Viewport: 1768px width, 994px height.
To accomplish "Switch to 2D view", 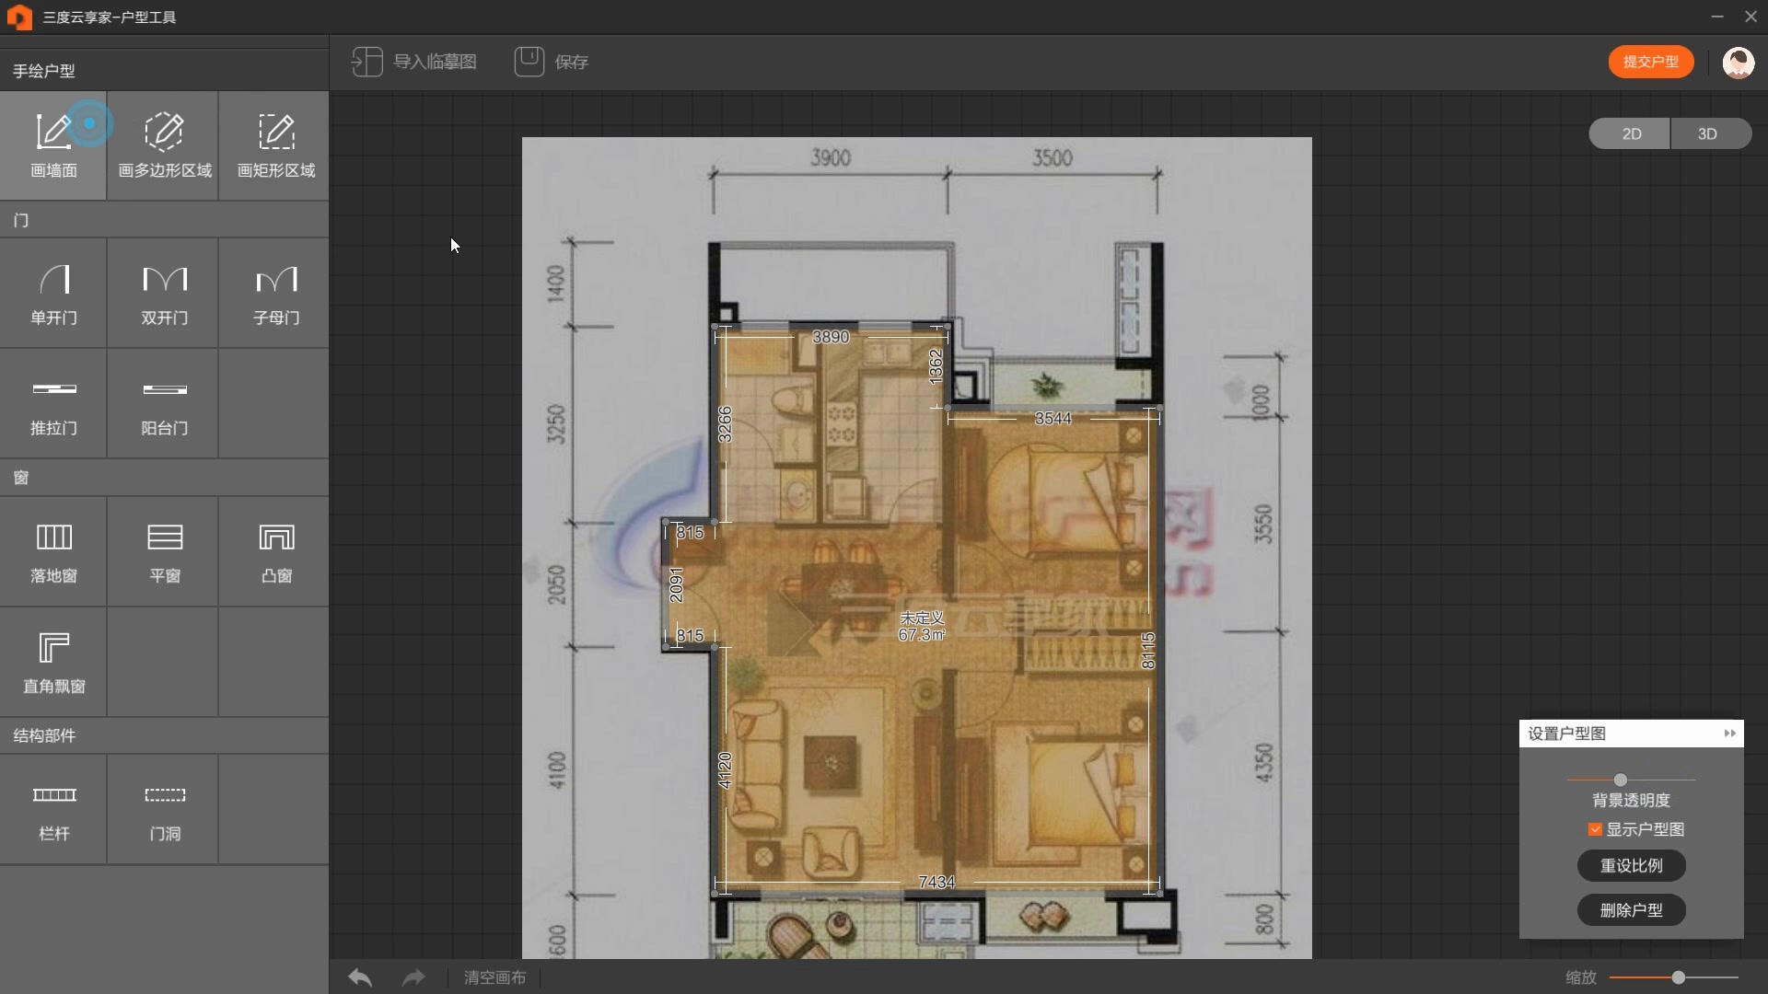I will [x=1631, y=133].
